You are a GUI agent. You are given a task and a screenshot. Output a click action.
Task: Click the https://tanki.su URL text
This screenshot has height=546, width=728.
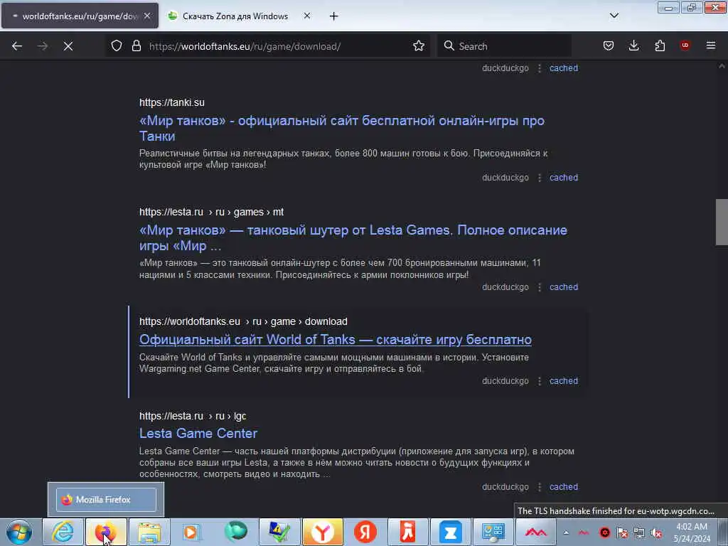tap(172, 102)
